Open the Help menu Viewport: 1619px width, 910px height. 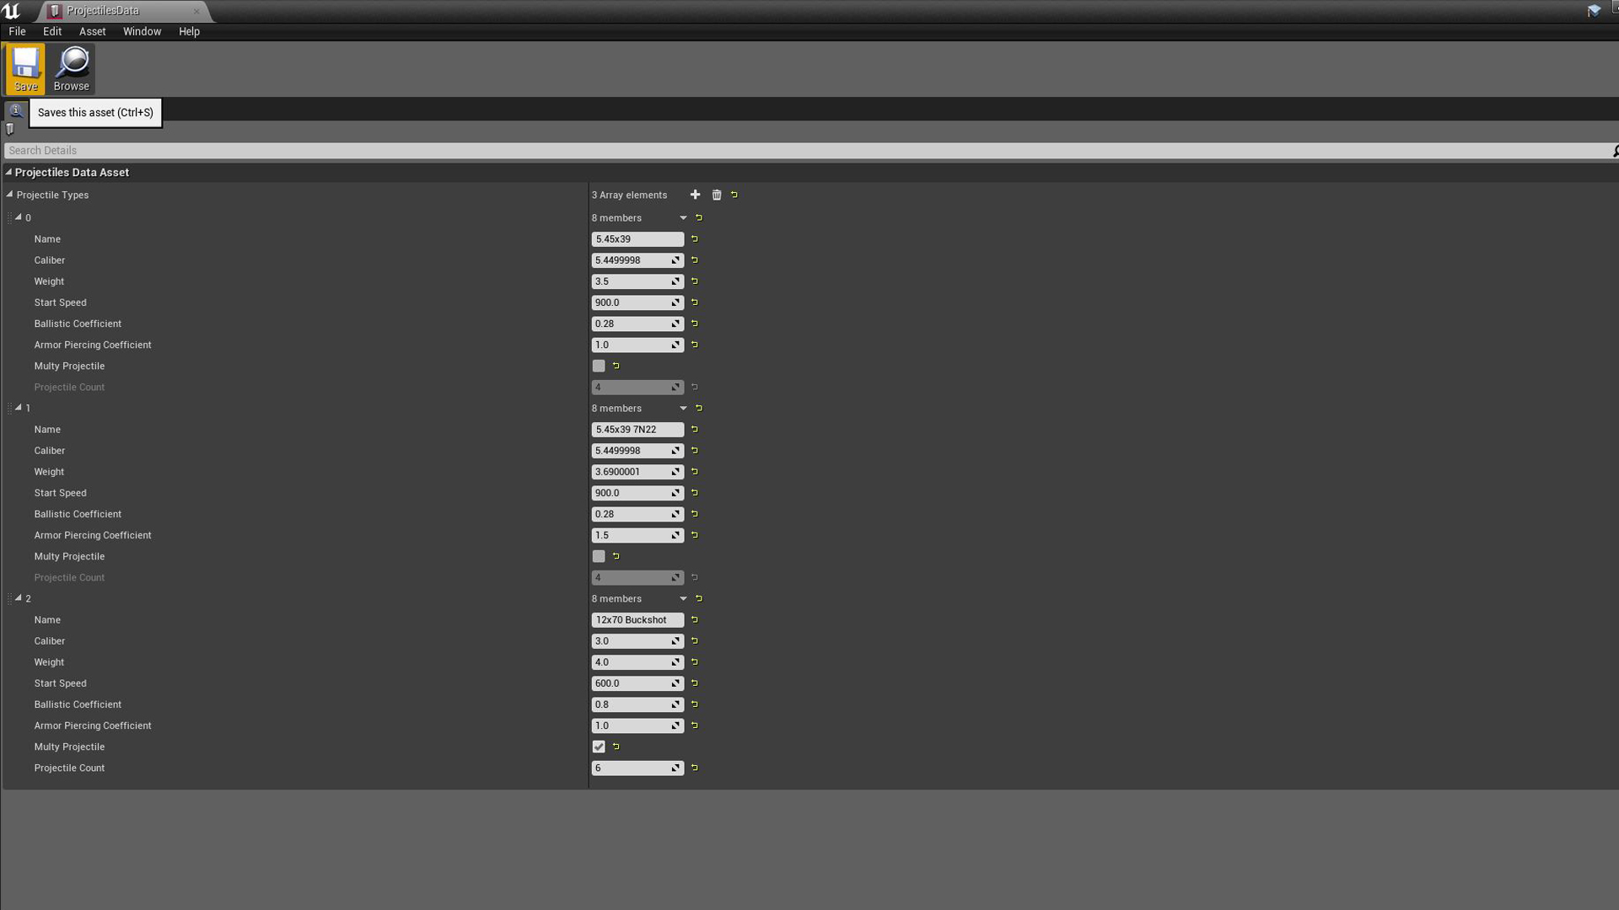pyautogui.click(x=190, y=31)
